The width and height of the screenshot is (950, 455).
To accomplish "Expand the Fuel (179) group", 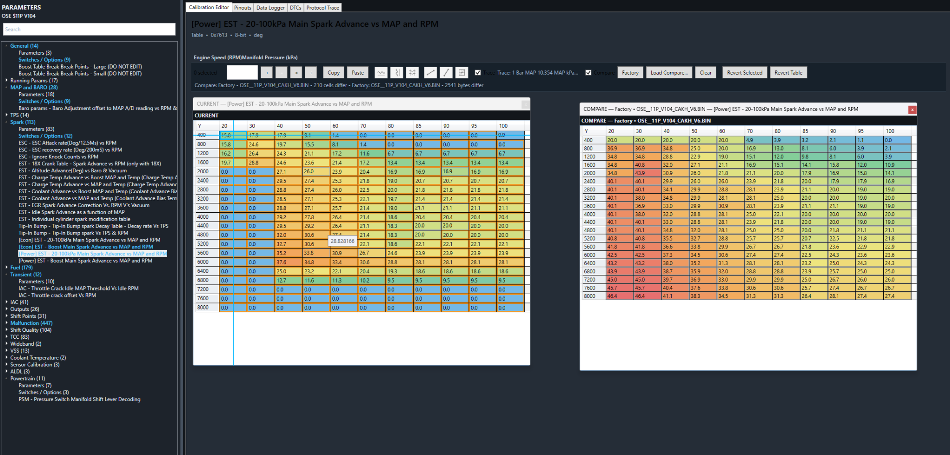I will tap(6, 268).
